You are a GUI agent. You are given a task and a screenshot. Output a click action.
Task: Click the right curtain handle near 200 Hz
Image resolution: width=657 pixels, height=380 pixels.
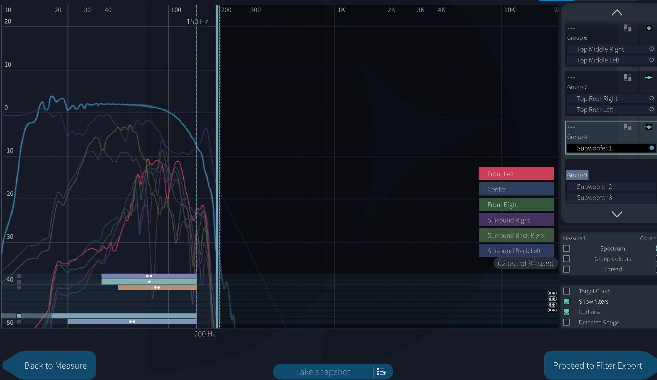[x=218, y=168]
